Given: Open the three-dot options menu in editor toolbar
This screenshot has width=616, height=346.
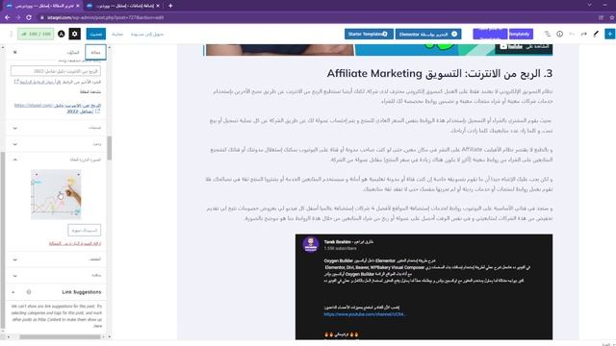Looking at the screenshot, I should coord(11,35).
